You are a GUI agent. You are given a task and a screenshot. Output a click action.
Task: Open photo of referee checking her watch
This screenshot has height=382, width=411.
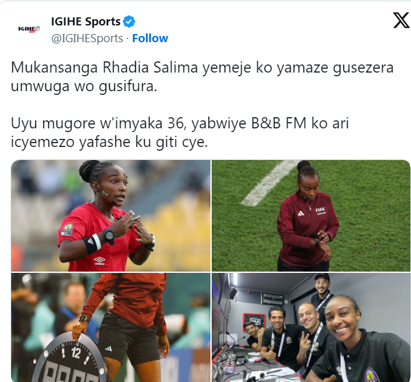(x=311, y=215)
